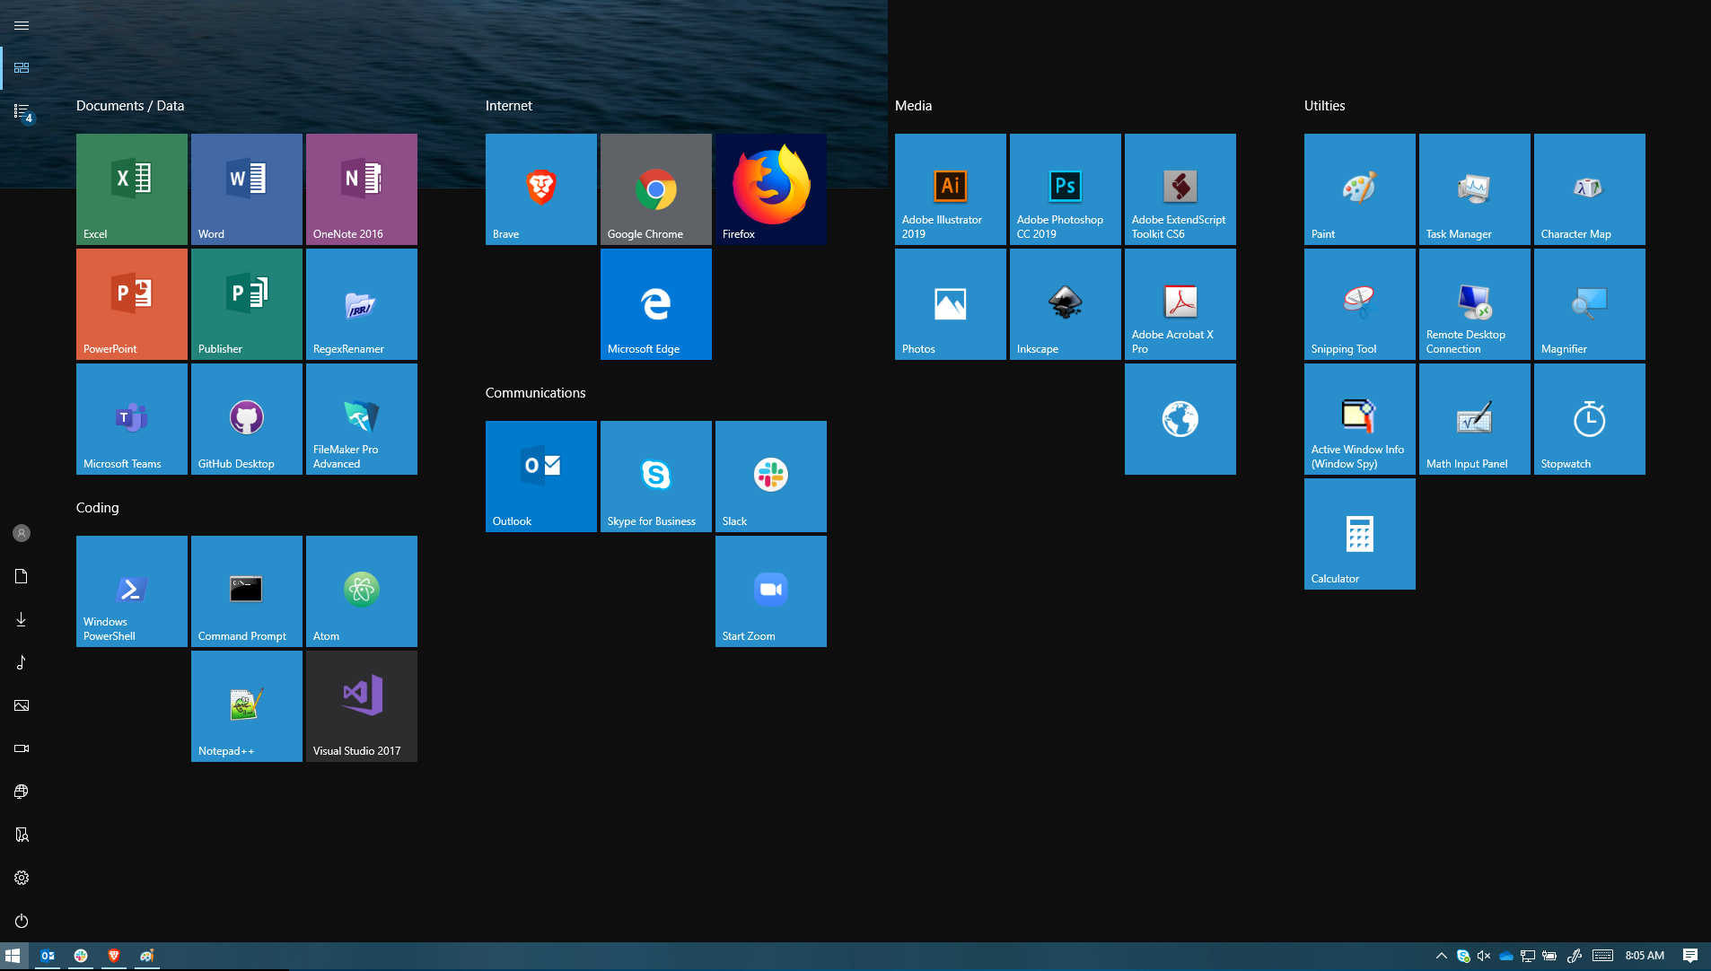Open Task Manager in Utilities

point(1473,188)
